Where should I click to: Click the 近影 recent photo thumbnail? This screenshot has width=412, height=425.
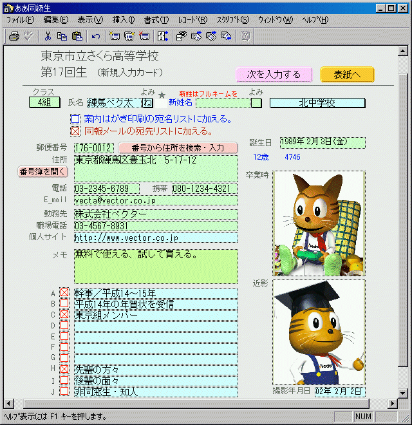tap(319, 332)
